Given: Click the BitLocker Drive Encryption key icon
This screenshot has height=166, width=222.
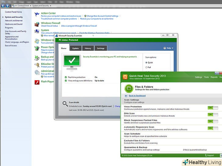Looking at the screenshot, I should pos(37,65).
